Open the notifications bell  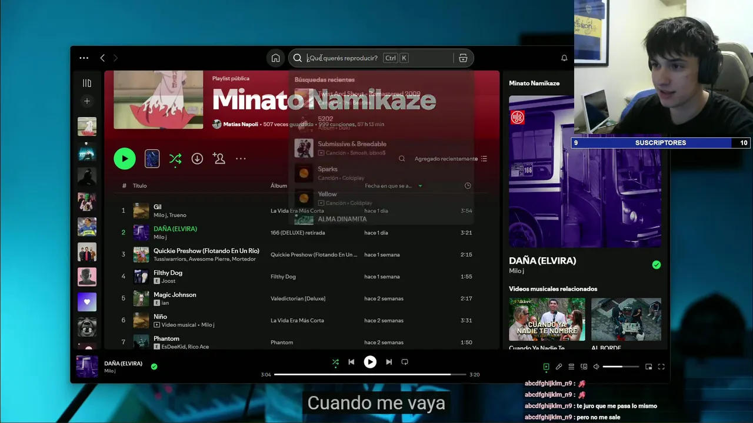pyautogui.click(x=564, y=58)
